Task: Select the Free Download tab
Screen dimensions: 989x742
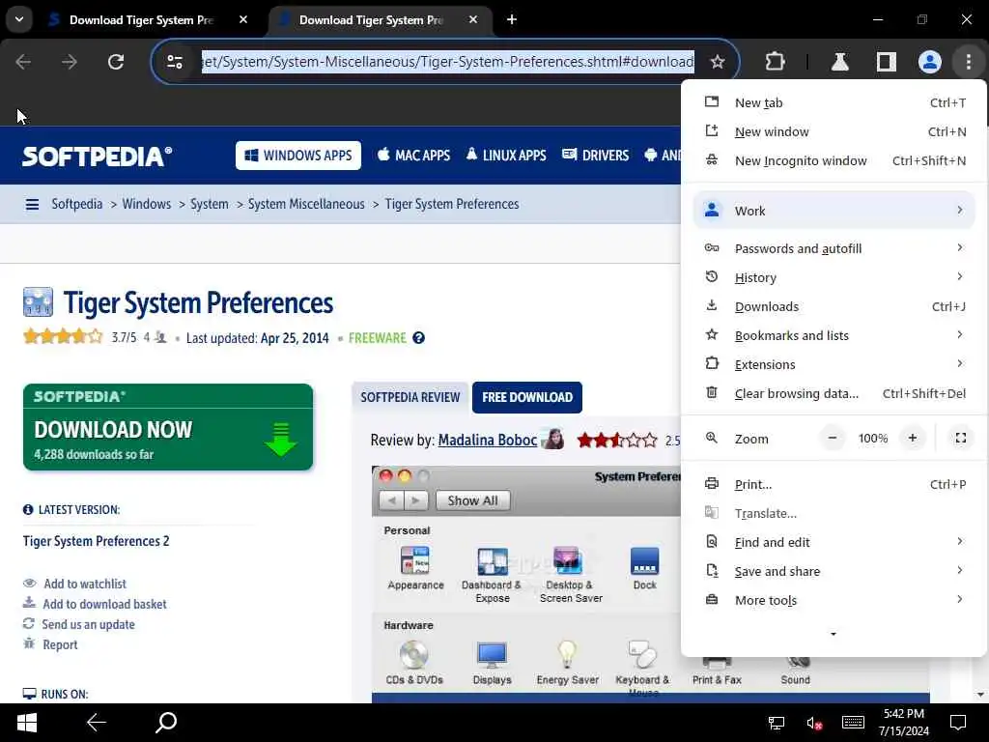Action: [x=527, y=397]
